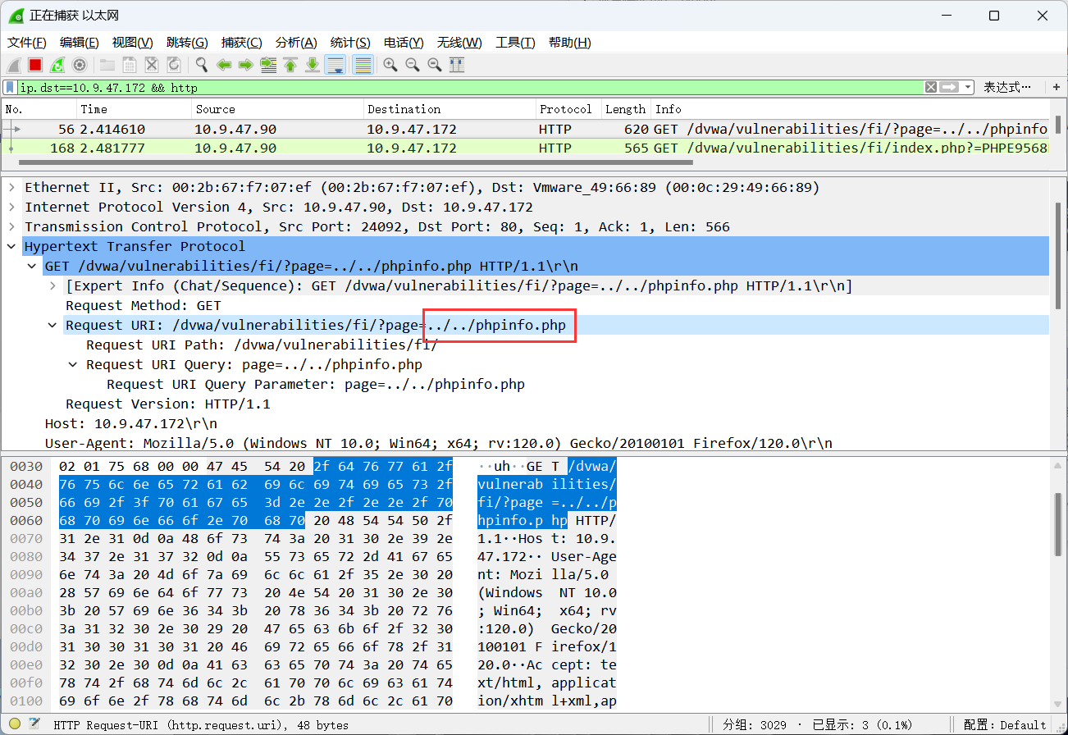Select packet number 56 row
Screen dimensions: 1068x735
click(527, 129)
